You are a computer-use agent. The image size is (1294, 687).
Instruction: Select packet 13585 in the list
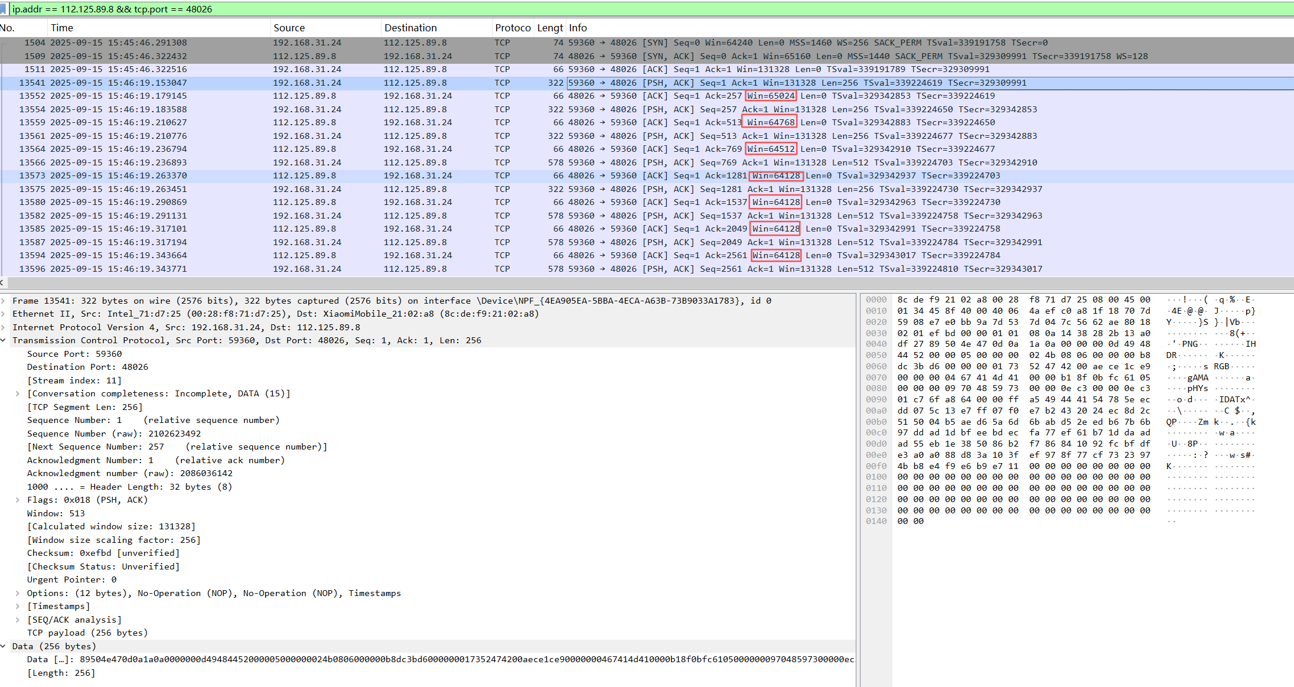(647, 229)
